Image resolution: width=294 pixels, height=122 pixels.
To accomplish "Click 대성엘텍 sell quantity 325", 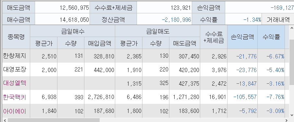I will click(x=164, y=83).
